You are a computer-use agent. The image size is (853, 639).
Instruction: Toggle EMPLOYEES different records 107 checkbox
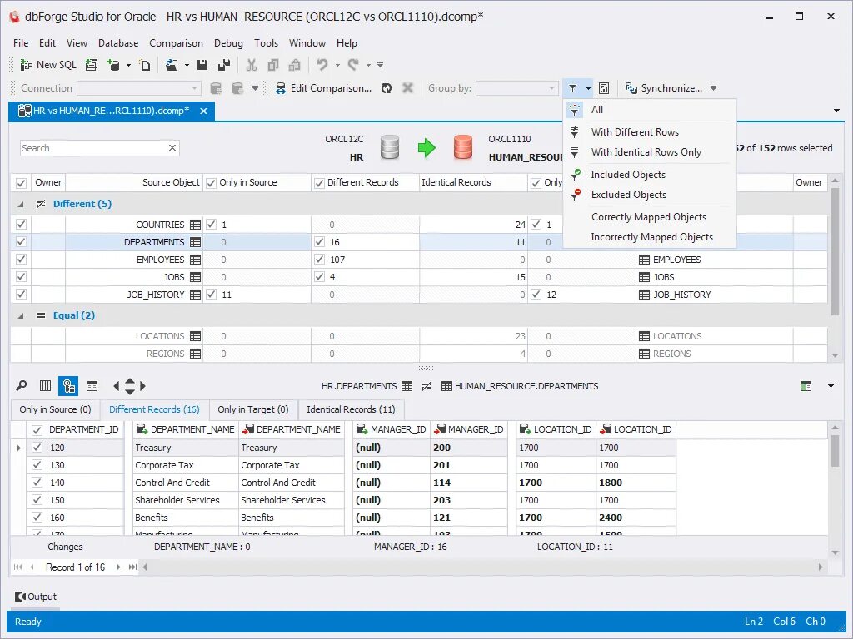(319, 260)
